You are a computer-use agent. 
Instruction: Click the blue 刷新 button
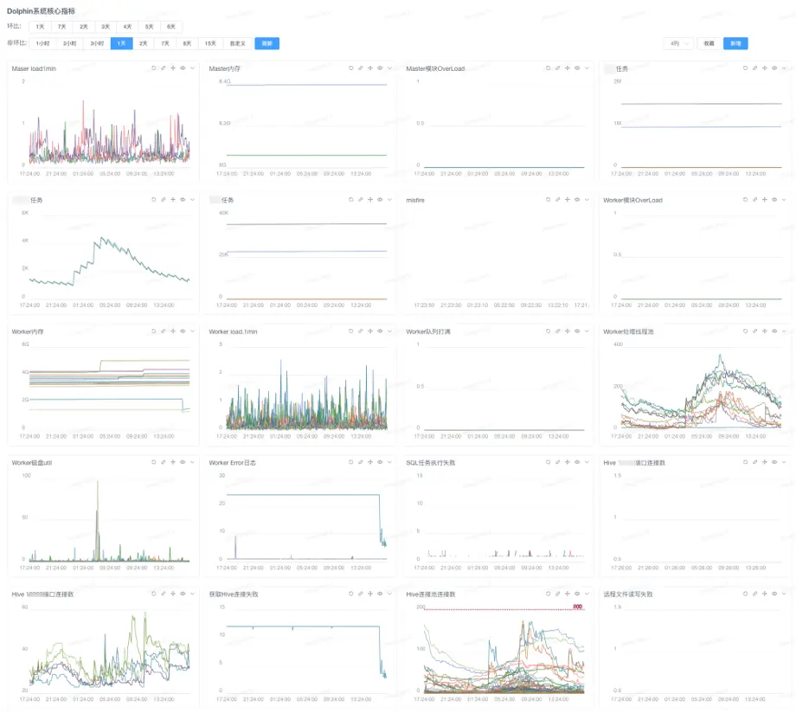coord(266,43)
